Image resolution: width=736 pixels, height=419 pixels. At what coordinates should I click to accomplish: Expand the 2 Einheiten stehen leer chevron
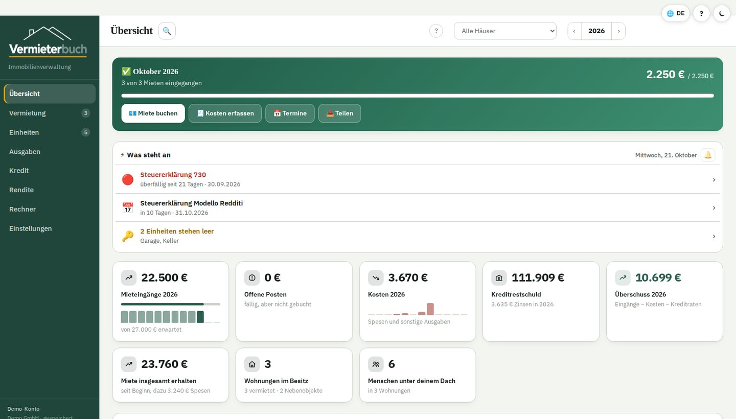click(714, 237)
